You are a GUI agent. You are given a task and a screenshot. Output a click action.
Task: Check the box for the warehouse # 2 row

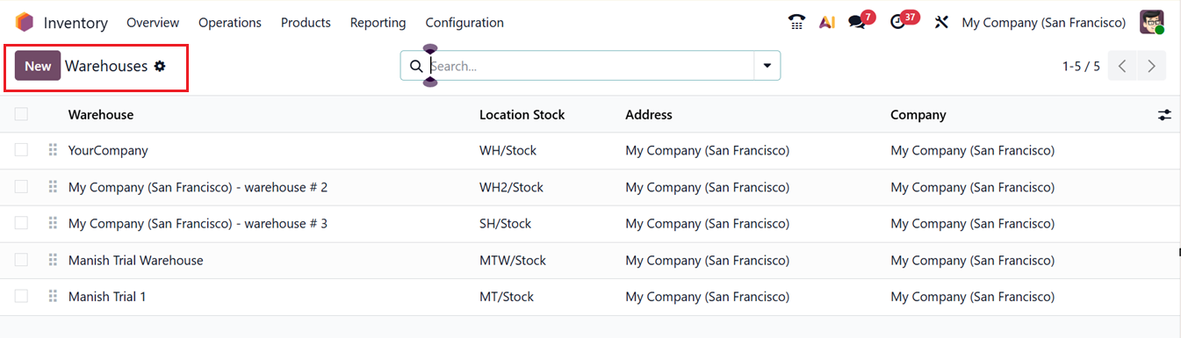point(21,187)
